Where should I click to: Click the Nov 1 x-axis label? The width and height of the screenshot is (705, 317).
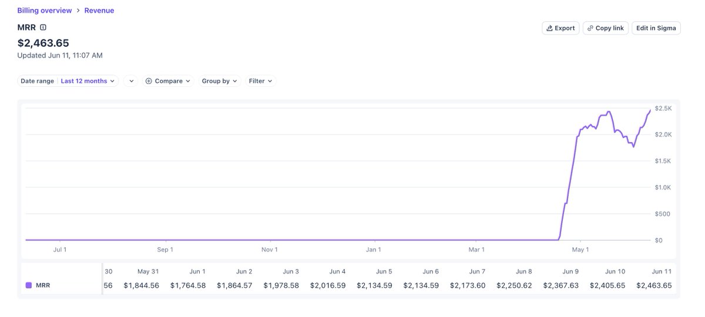click(270, 249)
